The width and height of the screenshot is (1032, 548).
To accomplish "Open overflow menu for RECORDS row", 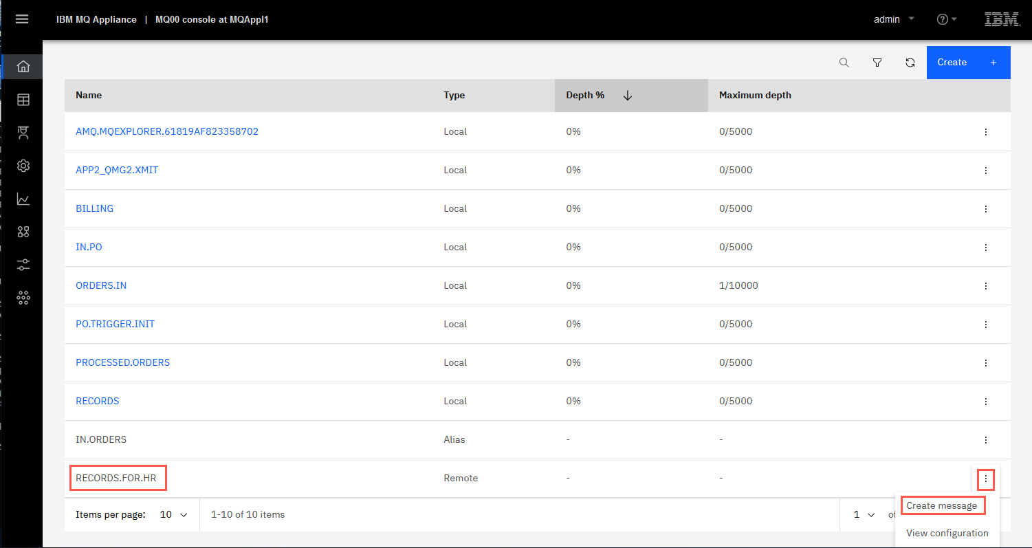I will click(x=986, y=401).
